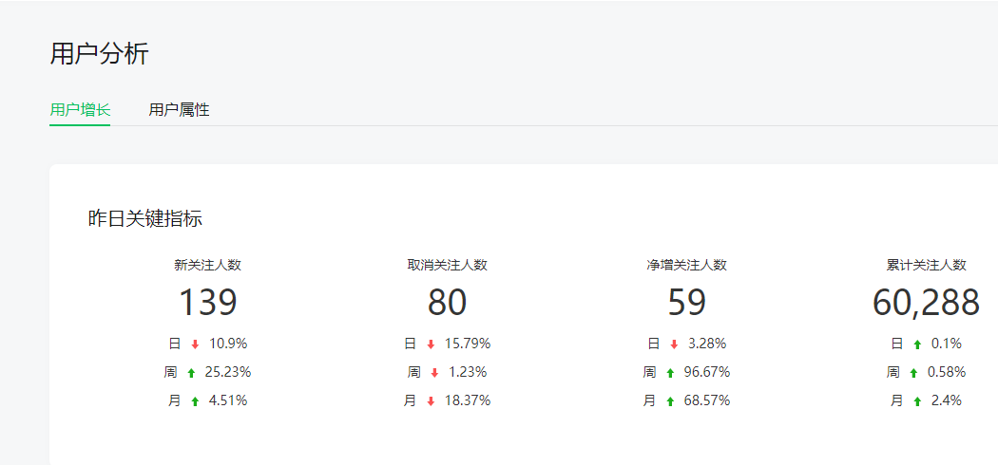Click the red down arrow beside 10.9%
The width and height of the screenshot is (998, 465).
coord(196,344)
